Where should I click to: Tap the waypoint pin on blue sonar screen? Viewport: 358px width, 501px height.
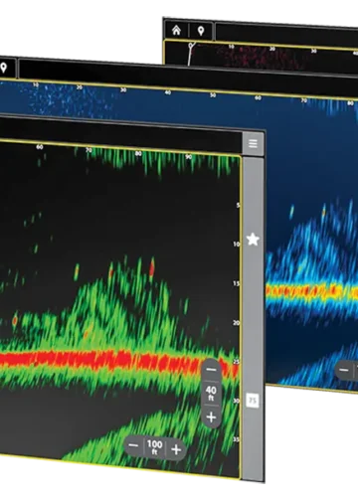(x=4, y=68)
